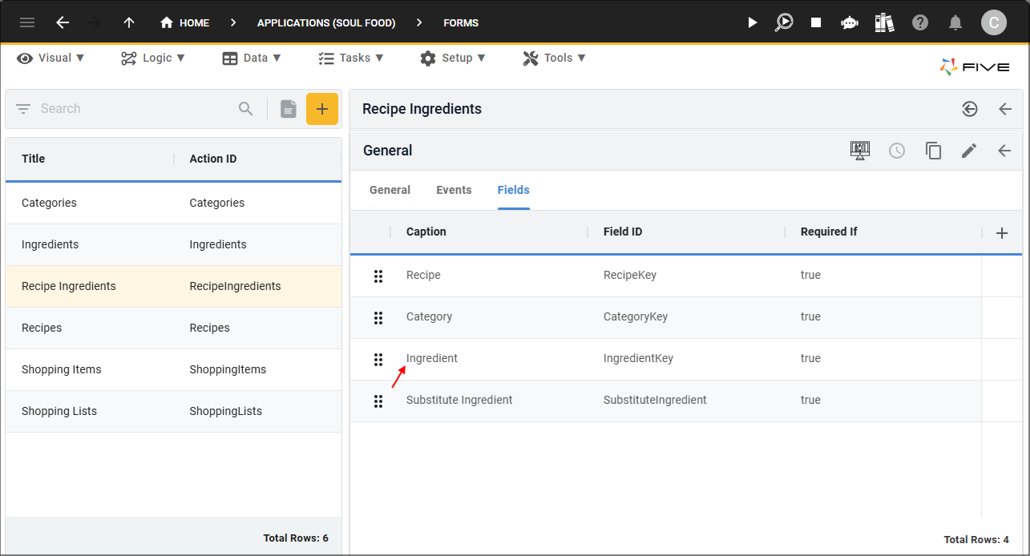Run the application with the play icon
The width and height of the screenshot is (1030, 556).
pyautogui.click(x=752, y=22)
